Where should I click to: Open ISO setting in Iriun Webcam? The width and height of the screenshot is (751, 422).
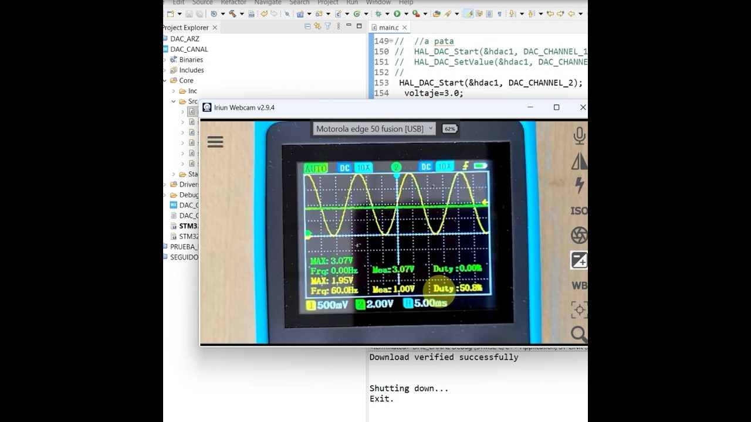(579, 210)
